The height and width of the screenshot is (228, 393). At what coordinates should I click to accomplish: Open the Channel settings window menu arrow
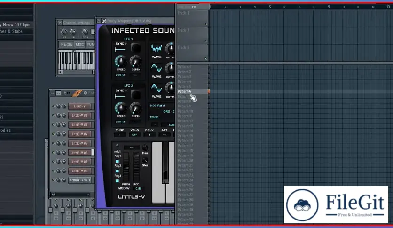point(60,23)
